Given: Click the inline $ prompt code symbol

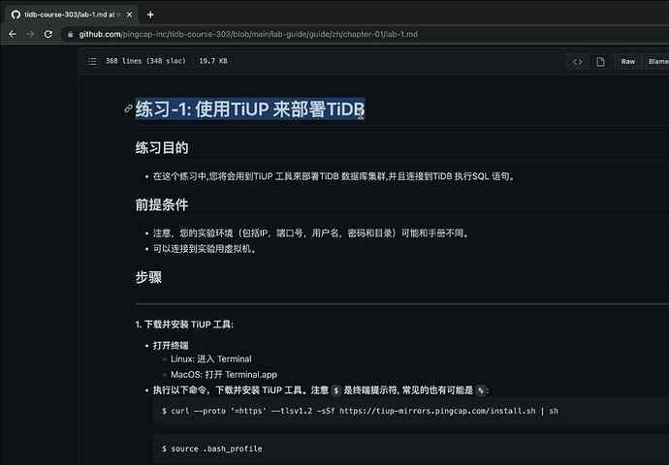Looking at the screenshot, I should point(336,390).
